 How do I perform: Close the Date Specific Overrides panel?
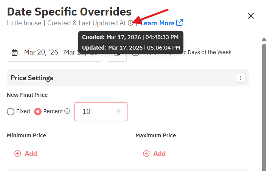251,16
